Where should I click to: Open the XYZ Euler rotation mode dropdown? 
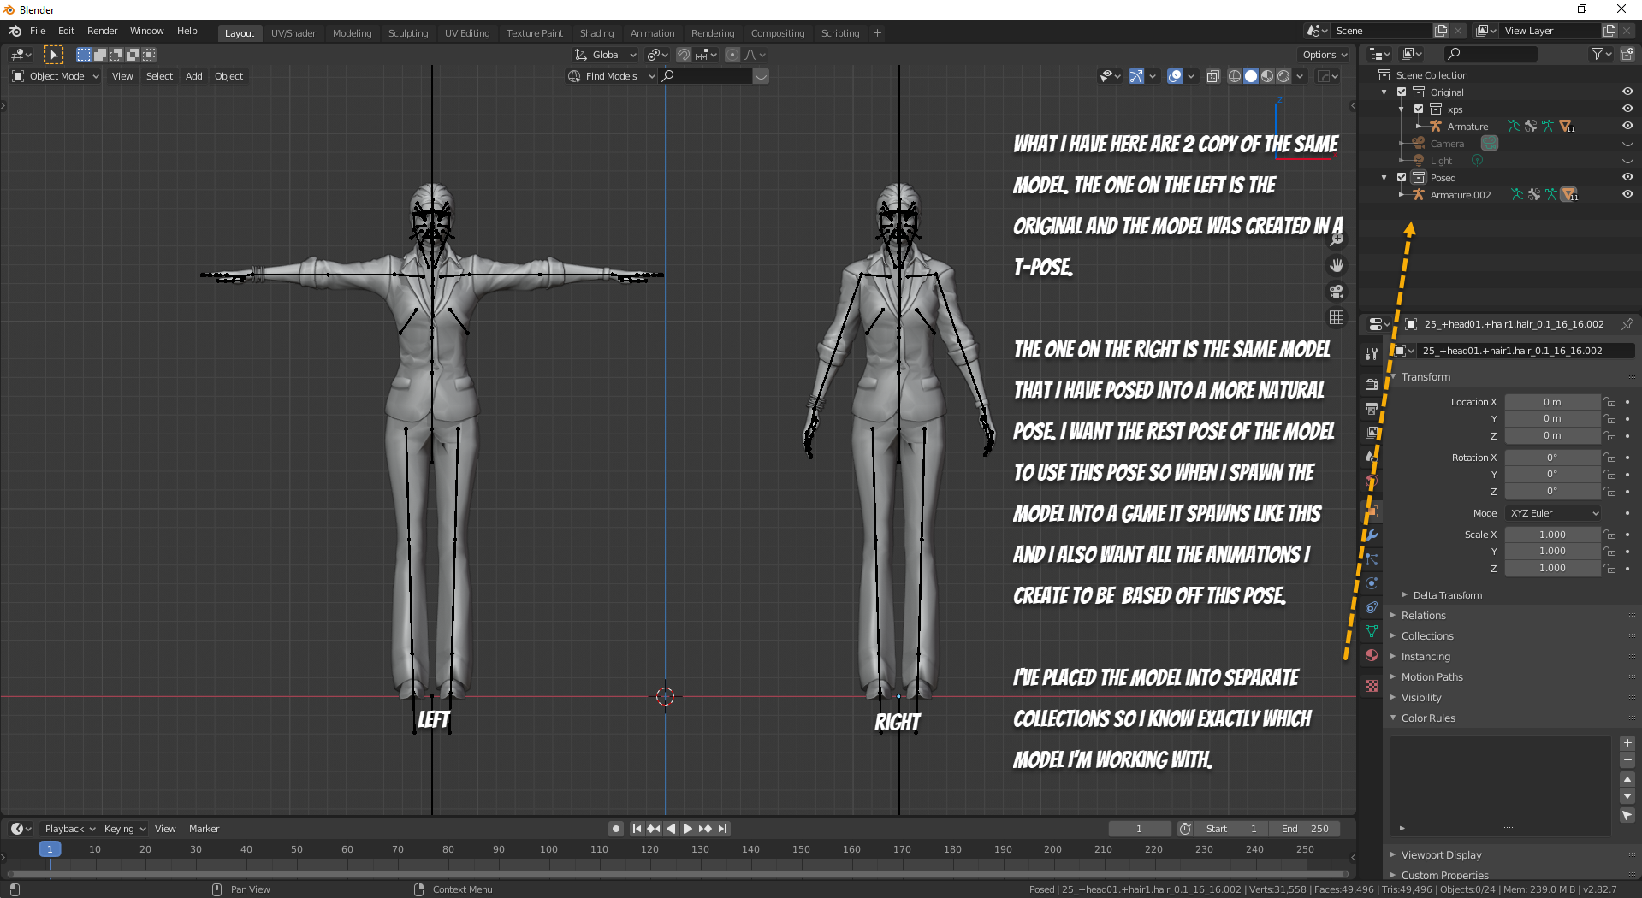[1553, 513]
